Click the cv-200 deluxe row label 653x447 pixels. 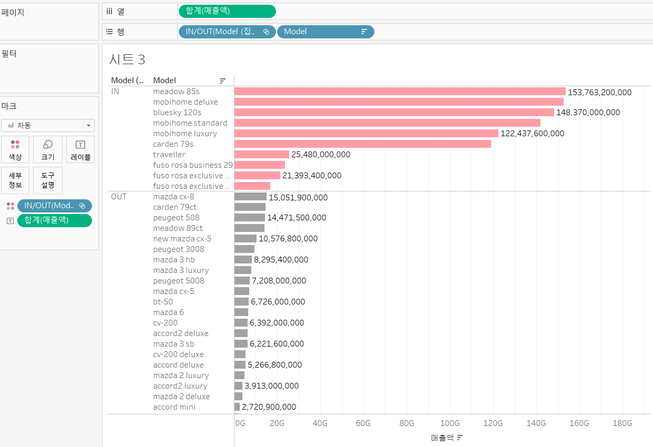[178, 354]
